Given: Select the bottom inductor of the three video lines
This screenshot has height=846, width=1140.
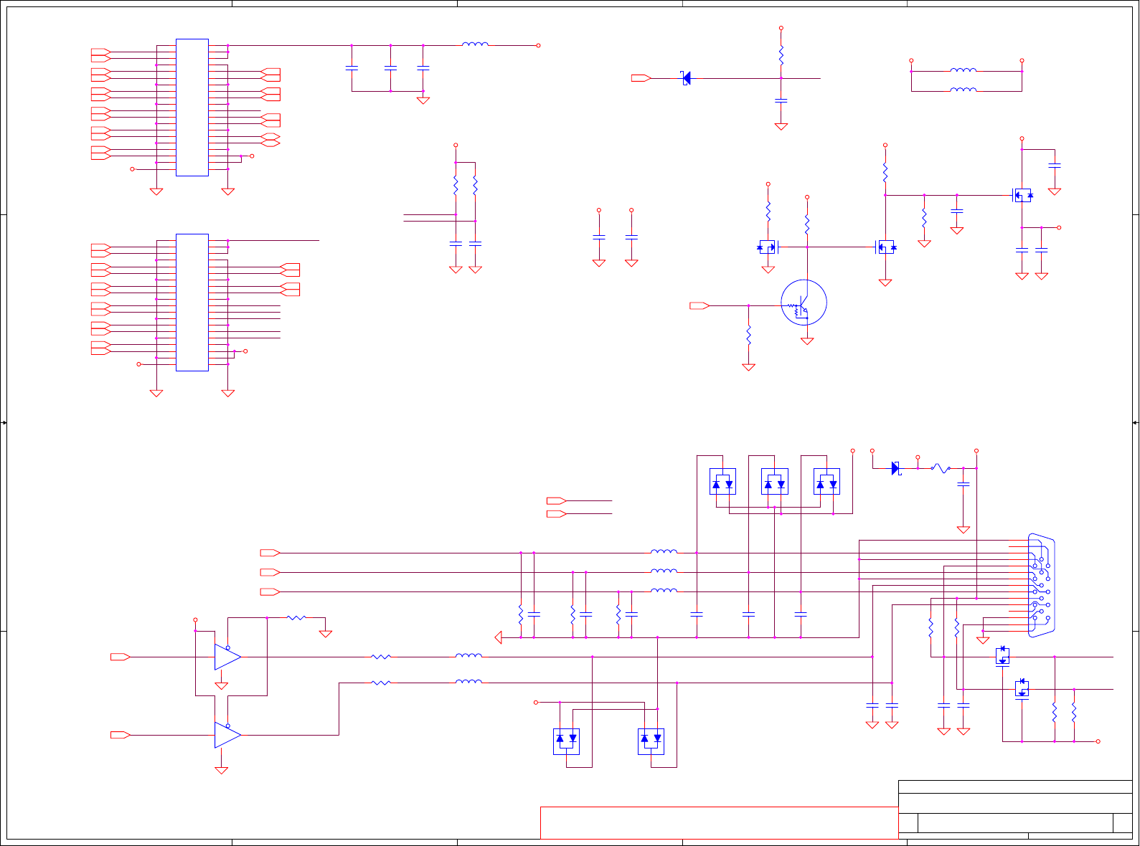Looking at the screenshot, I should [x=664, y=591].
